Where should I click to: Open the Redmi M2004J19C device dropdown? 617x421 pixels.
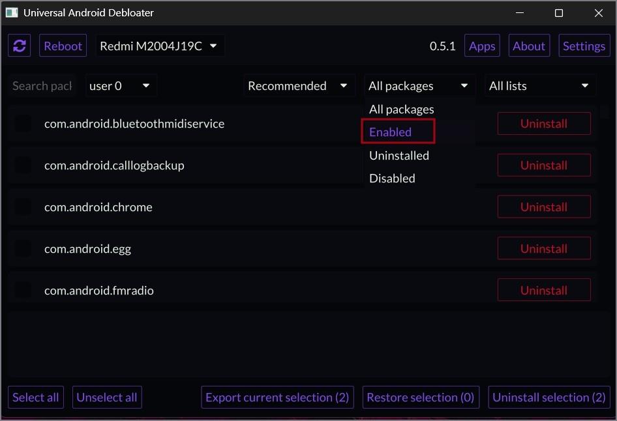coord(160,46)
